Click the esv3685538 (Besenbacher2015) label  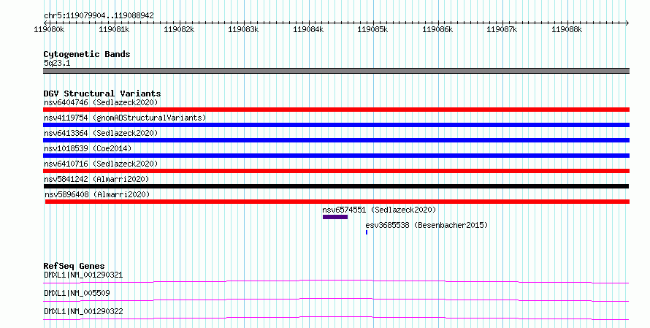point(427,225)
